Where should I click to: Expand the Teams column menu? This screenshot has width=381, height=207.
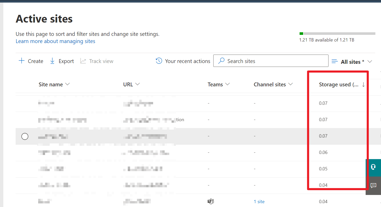tap(227, 84)
